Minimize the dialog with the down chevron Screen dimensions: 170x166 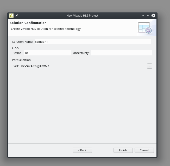(x=143, y=16)
